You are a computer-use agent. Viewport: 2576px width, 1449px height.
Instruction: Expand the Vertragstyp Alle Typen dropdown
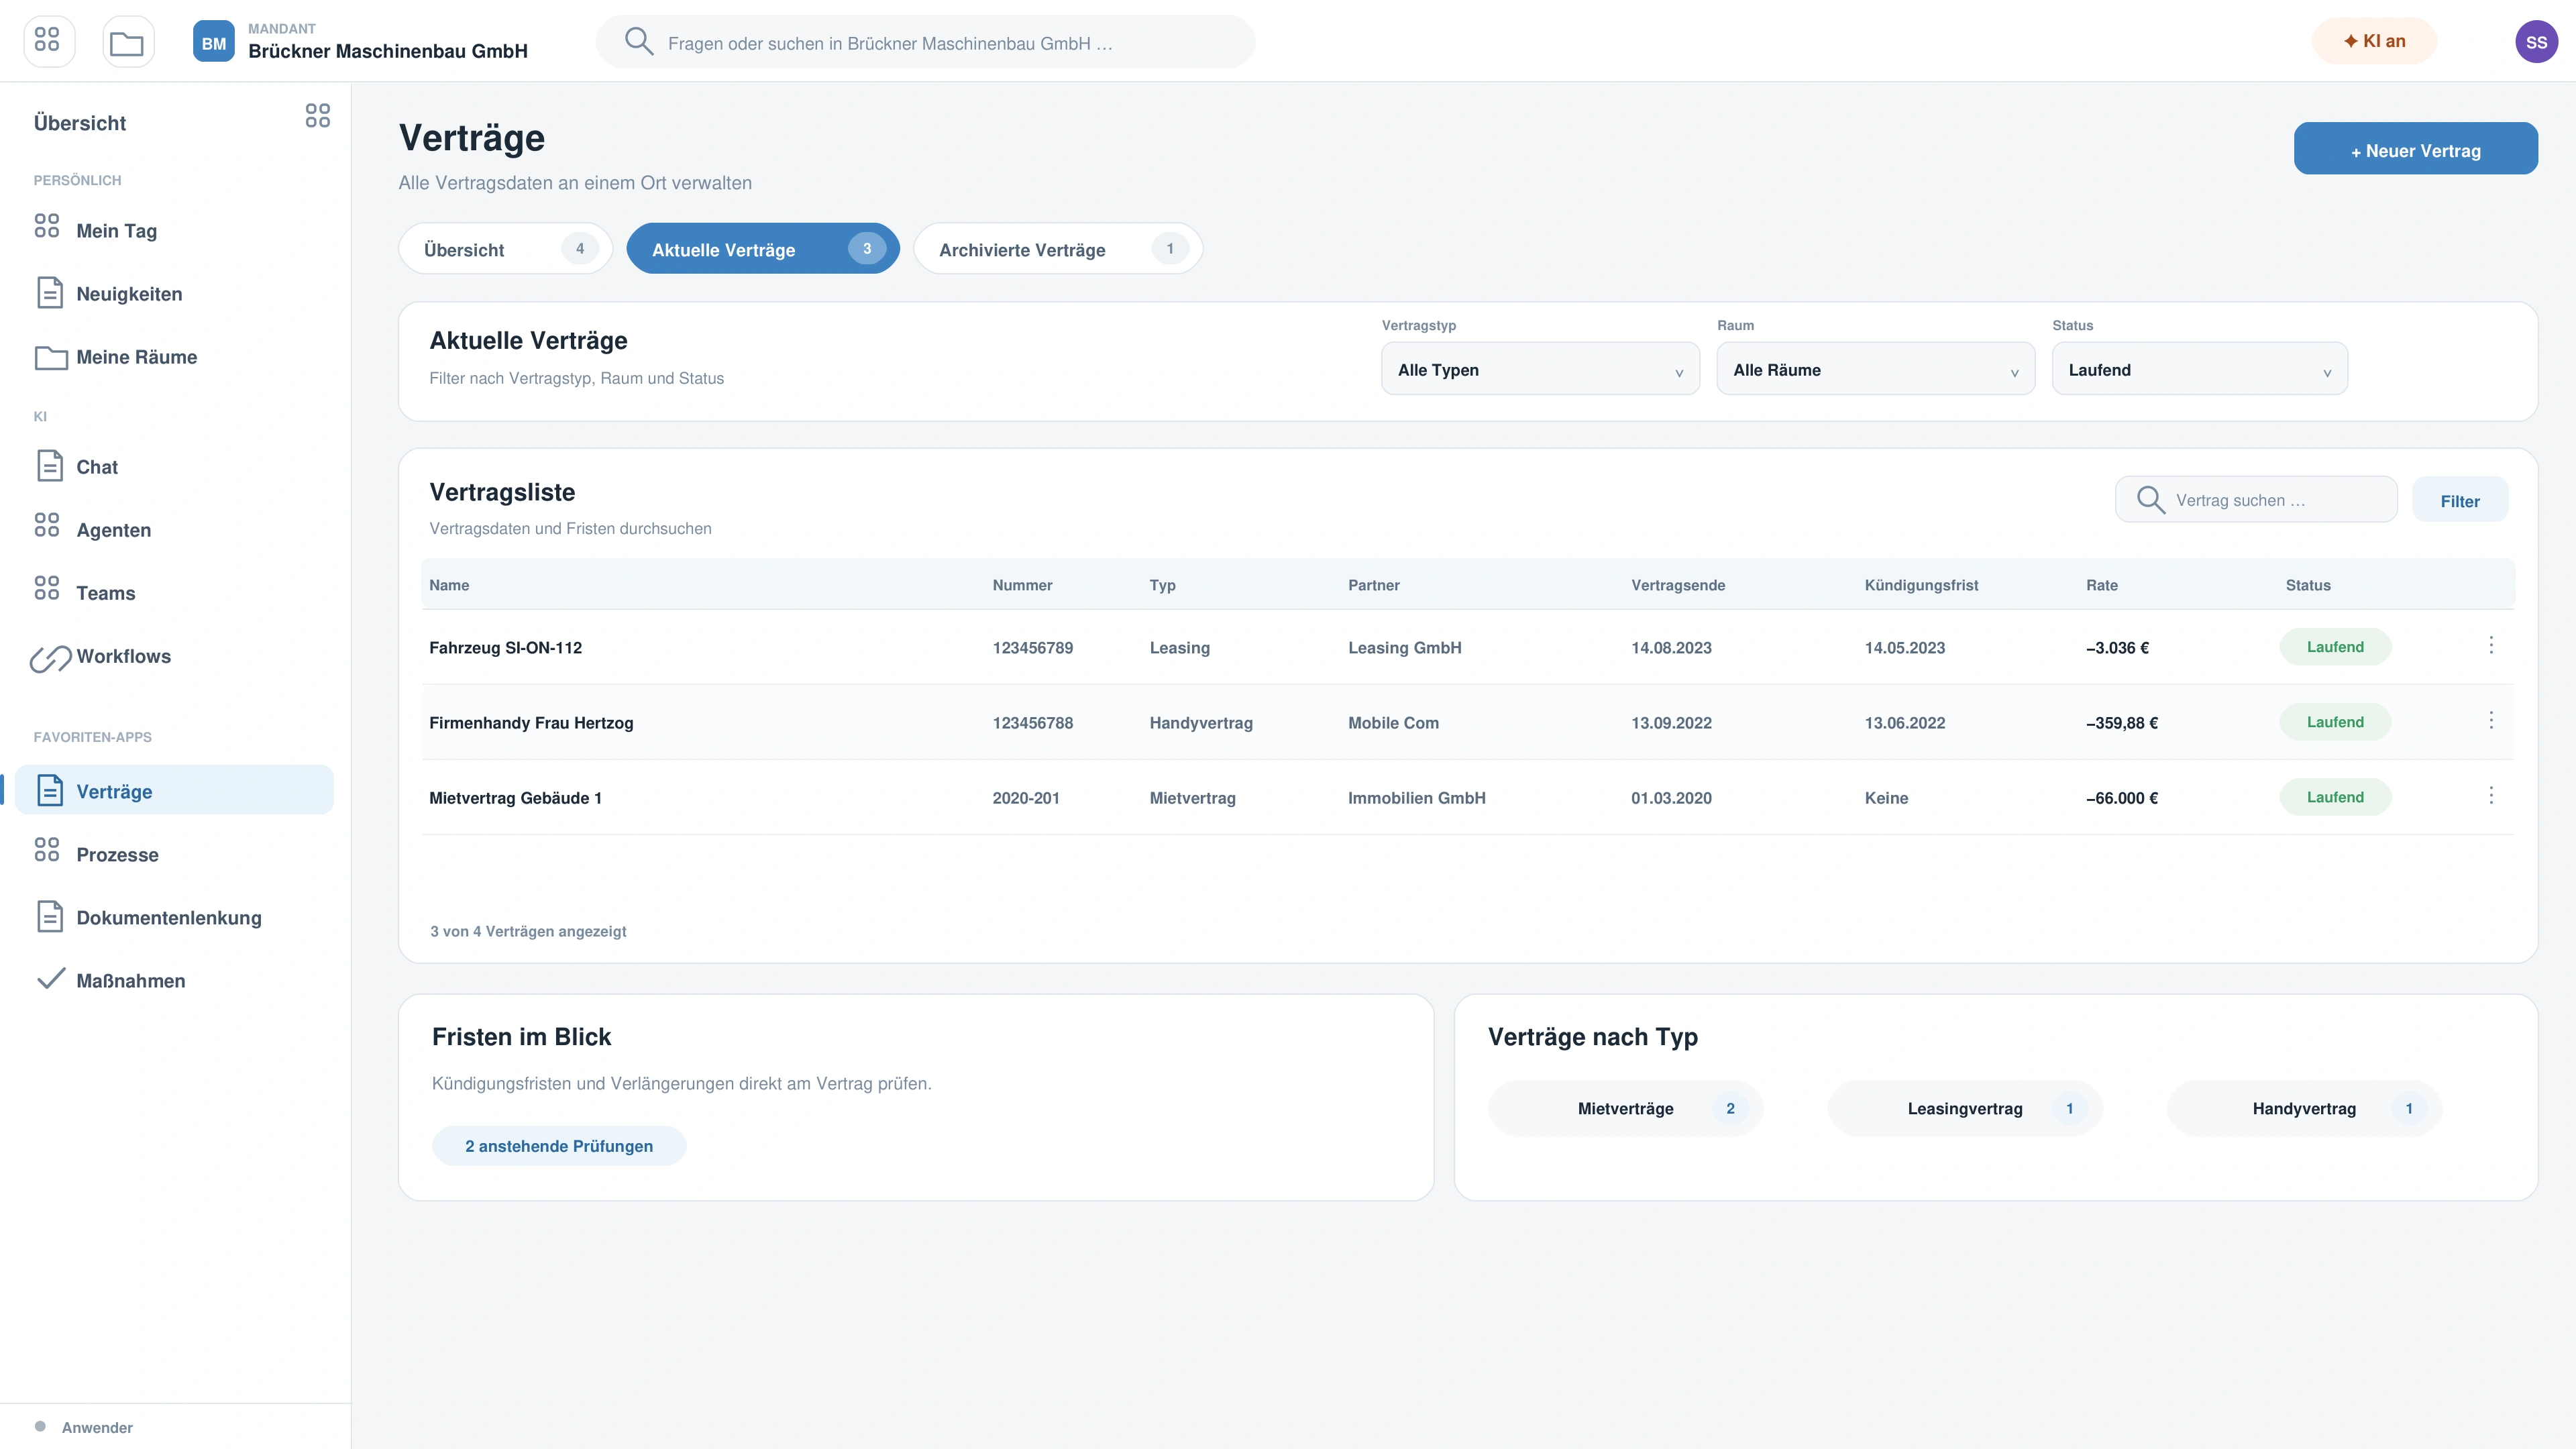(1540, 369)
